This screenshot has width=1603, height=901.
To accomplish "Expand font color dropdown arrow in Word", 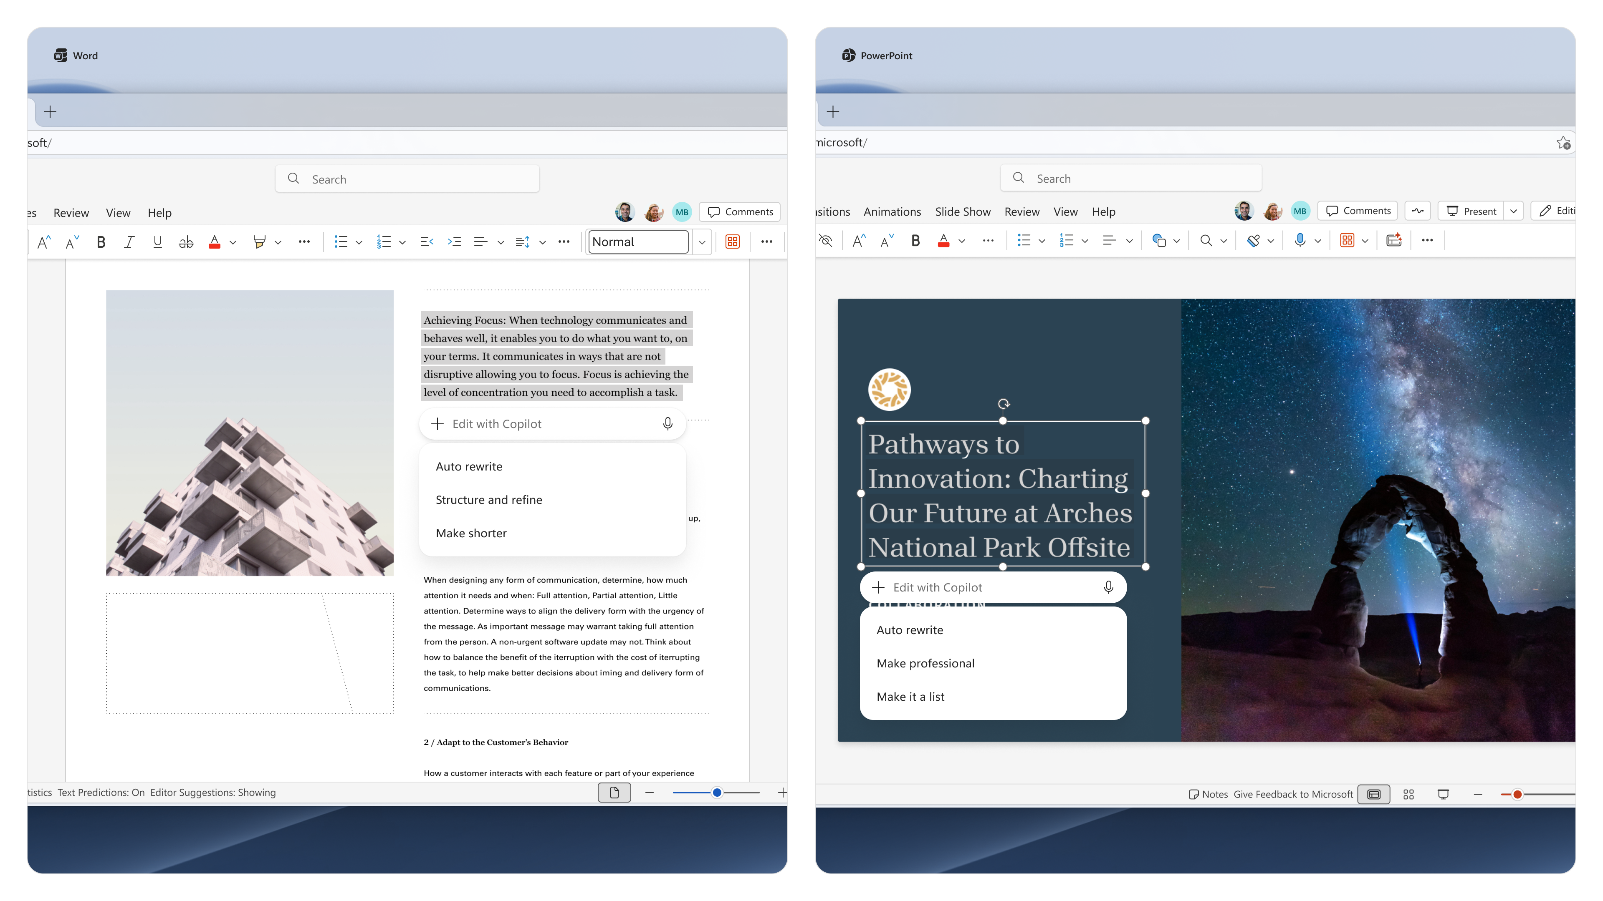I will [x=233, y=242].
